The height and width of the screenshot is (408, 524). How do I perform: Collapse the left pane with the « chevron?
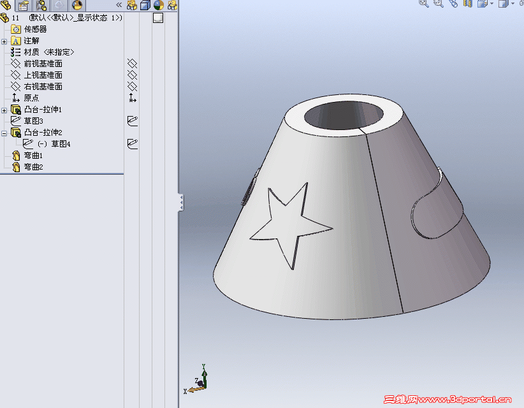(x=119, y=6)
